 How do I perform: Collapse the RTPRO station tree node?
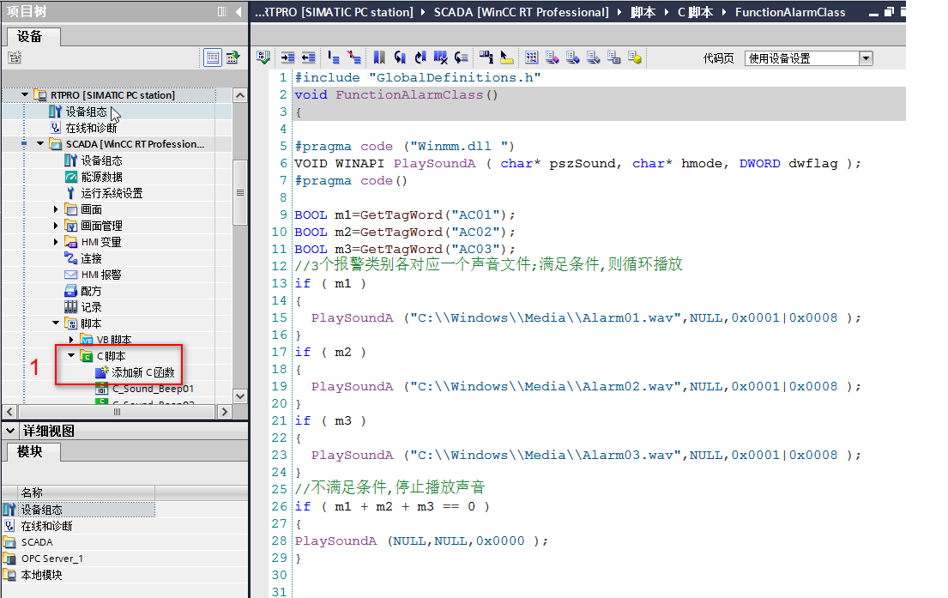25,94
